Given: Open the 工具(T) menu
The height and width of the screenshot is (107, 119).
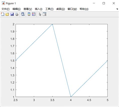Looking at the screenshot, I should point(49,9).
